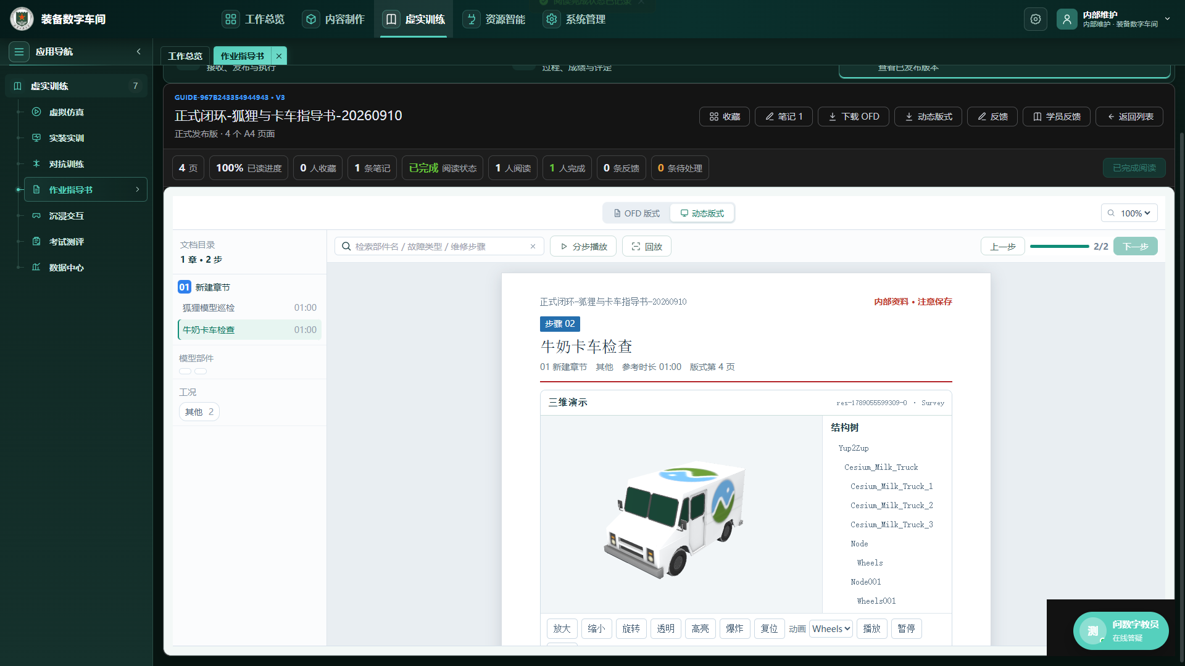The height and width of the screenshot is (666, 1185).
Task: Open the 100% zoom dropdown
Action: point(1129,213)
